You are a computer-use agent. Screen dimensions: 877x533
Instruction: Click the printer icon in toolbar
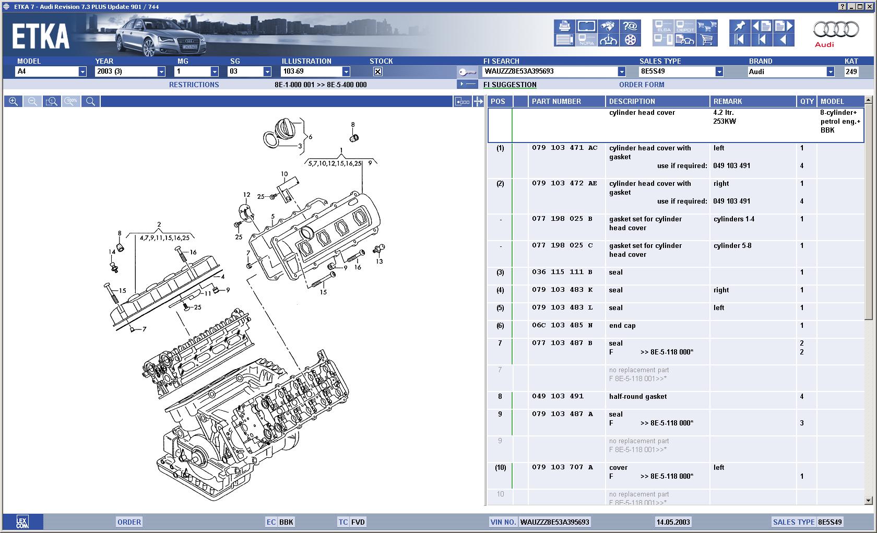[564, 26]
